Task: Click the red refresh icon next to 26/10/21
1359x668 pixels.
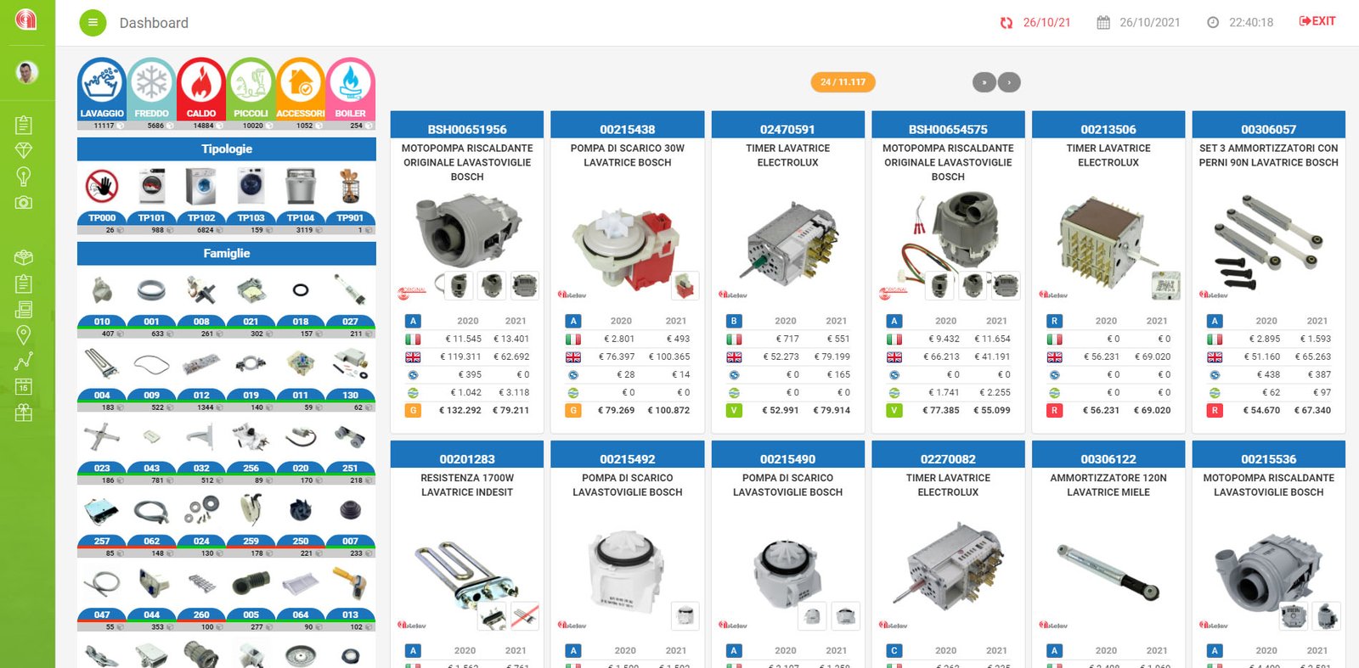Action: [x=1007, y=23]
